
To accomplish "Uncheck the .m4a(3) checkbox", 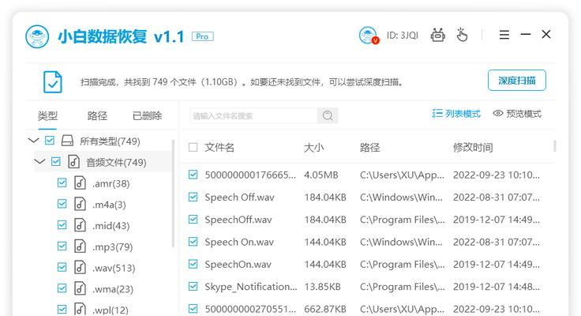I will pos(62,204).
